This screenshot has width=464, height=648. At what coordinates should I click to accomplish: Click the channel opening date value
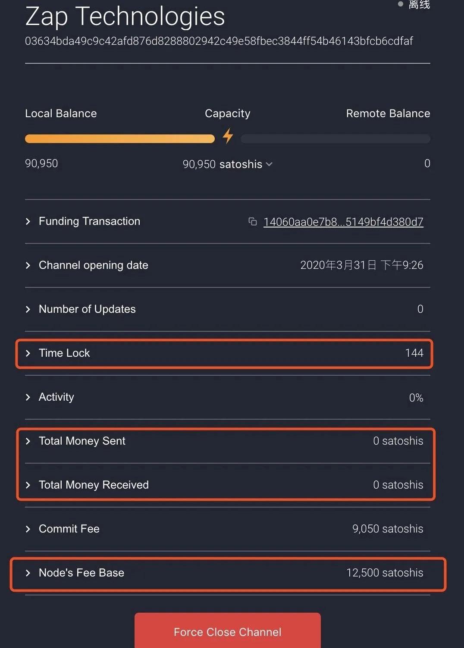362,265
